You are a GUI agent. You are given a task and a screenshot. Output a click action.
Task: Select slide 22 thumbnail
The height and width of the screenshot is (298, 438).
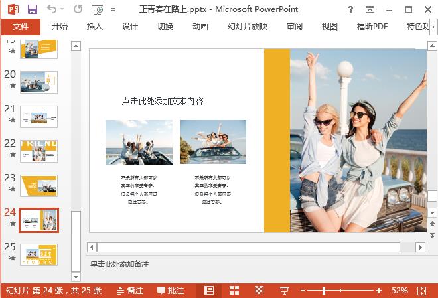click(x=38, y=151)
